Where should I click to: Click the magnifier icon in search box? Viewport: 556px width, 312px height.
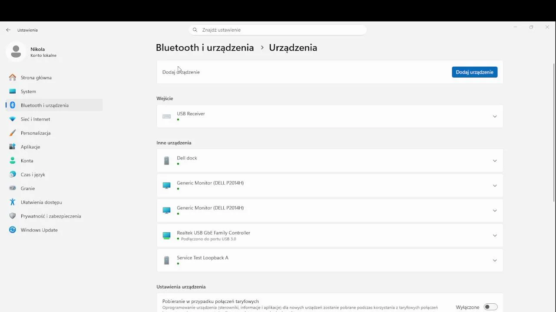click(x=195, y=30)
